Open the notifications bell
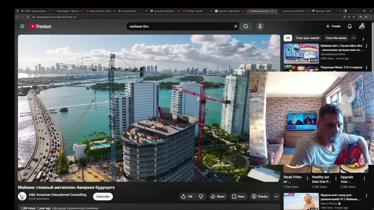Screen dimensions: 374x210 tap(349, 26)
